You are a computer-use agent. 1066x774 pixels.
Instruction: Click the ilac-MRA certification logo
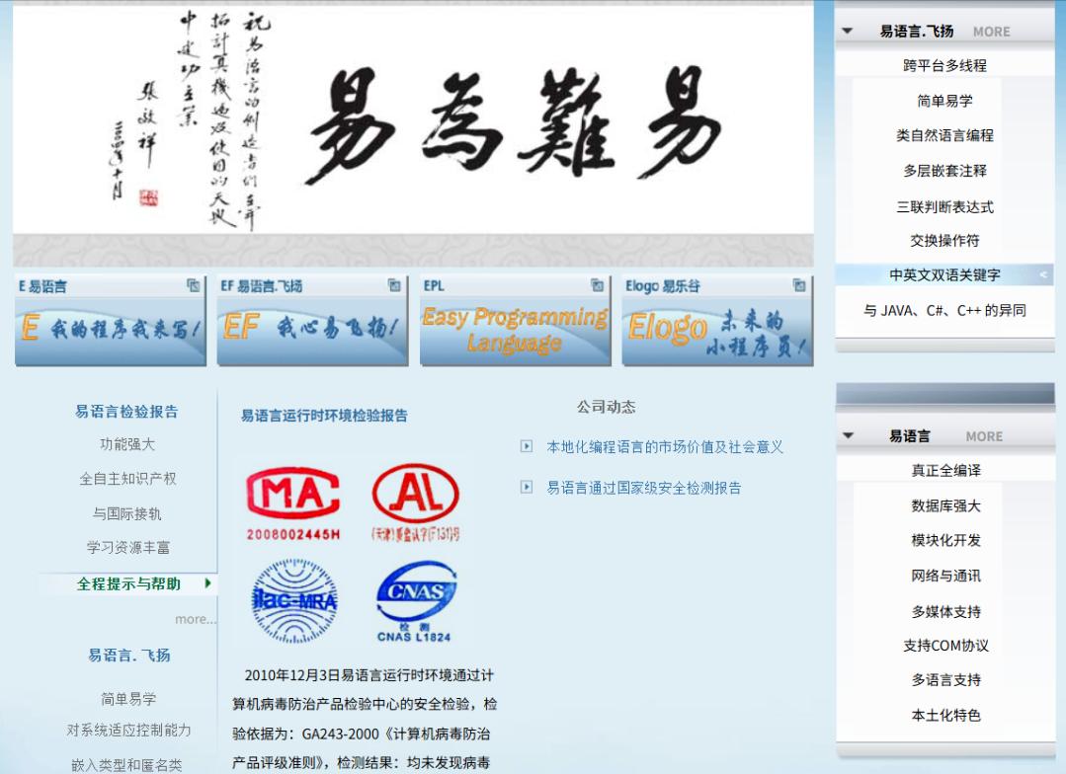[x=294, y=601]
